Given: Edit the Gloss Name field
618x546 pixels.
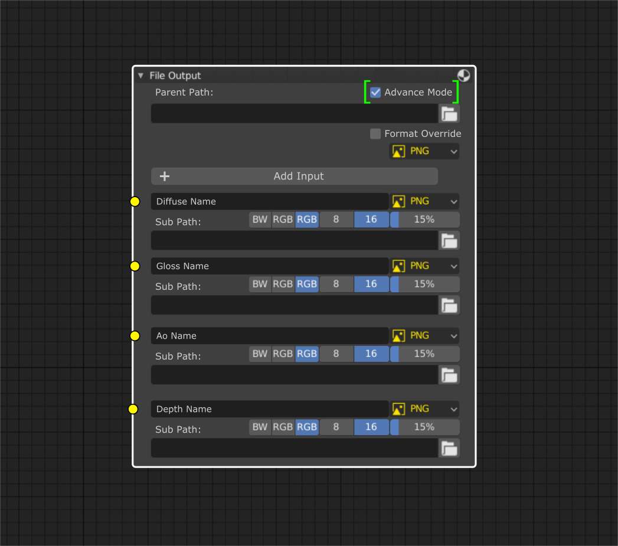Looking at the screenshot, I should pos(270,266).
